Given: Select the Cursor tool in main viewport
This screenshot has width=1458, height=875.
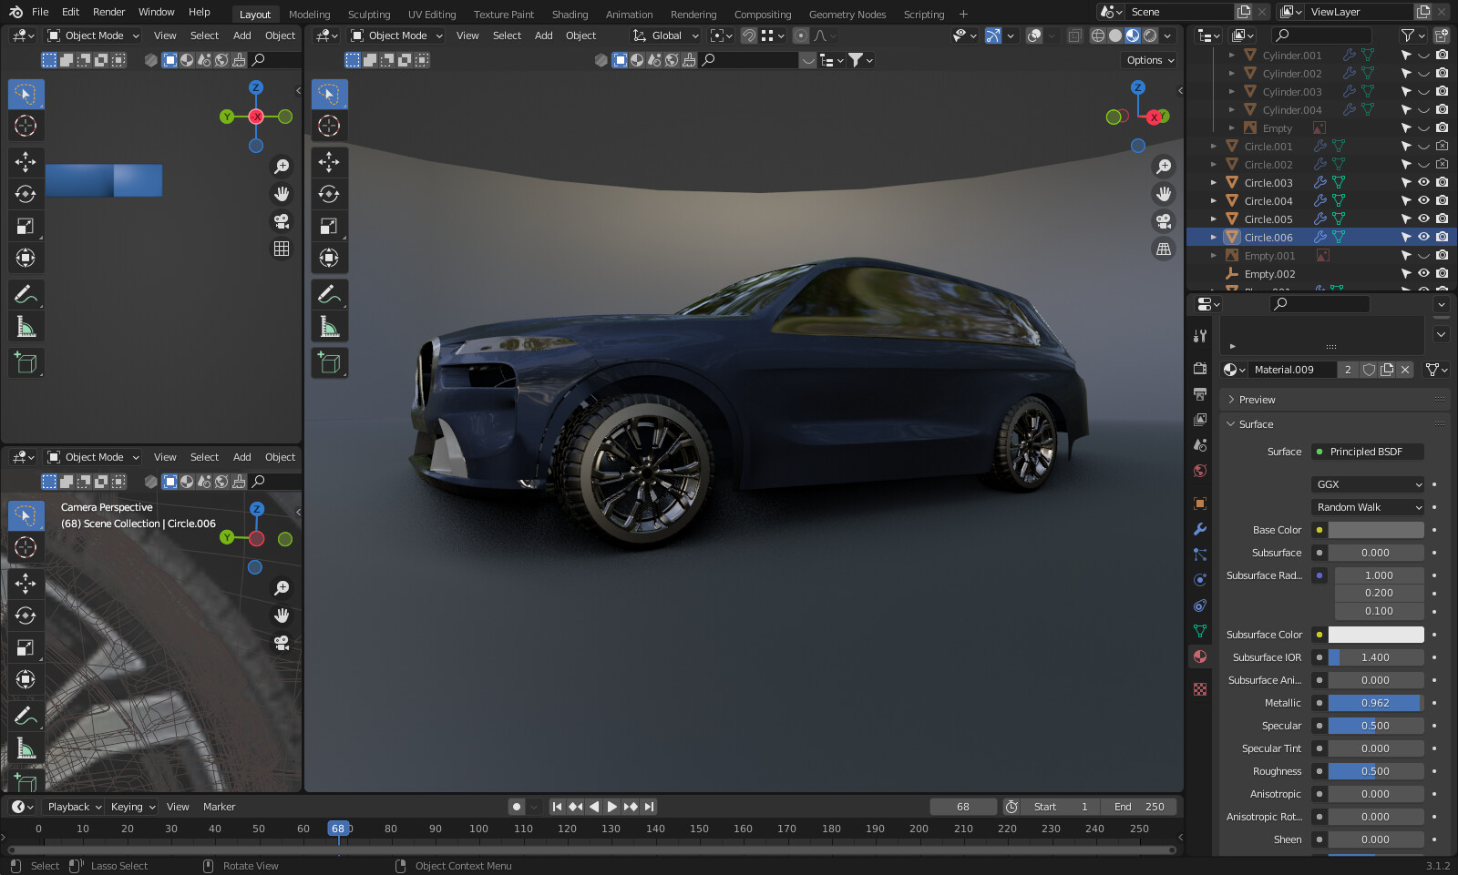Looking at the screenshot, I should coord(329,126).
